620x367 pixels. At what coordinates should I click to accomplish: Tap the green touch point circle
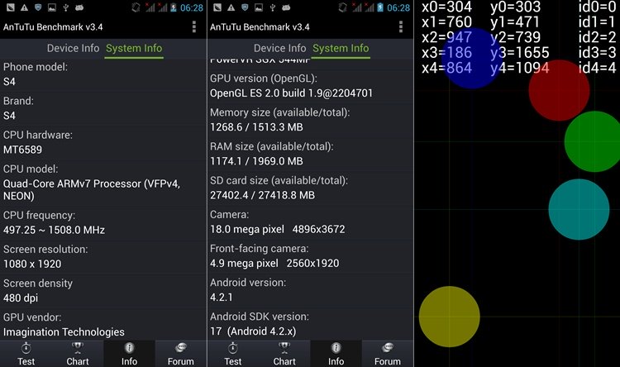point(593,141)
